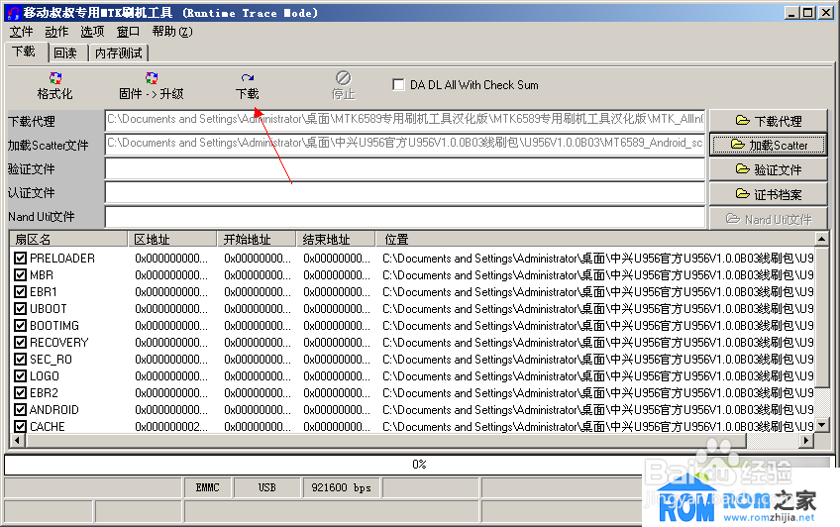Click the MBR row file location path
Image resolution: width=840 pixels, height=527 pixels.
(598, 275)
